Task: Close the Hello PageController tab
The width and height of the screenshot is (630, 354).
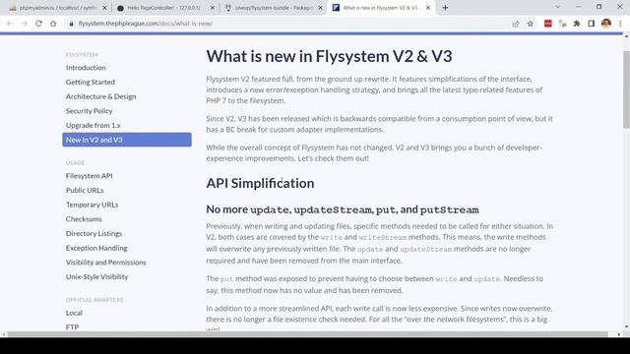Action: pos(213,8)
